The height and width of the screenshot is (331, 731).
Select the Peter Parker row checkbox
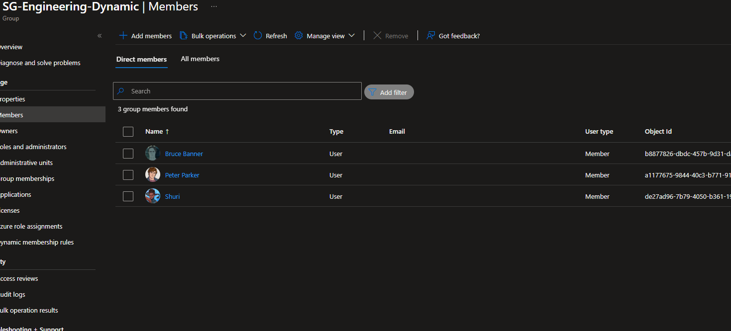point(128,175)
